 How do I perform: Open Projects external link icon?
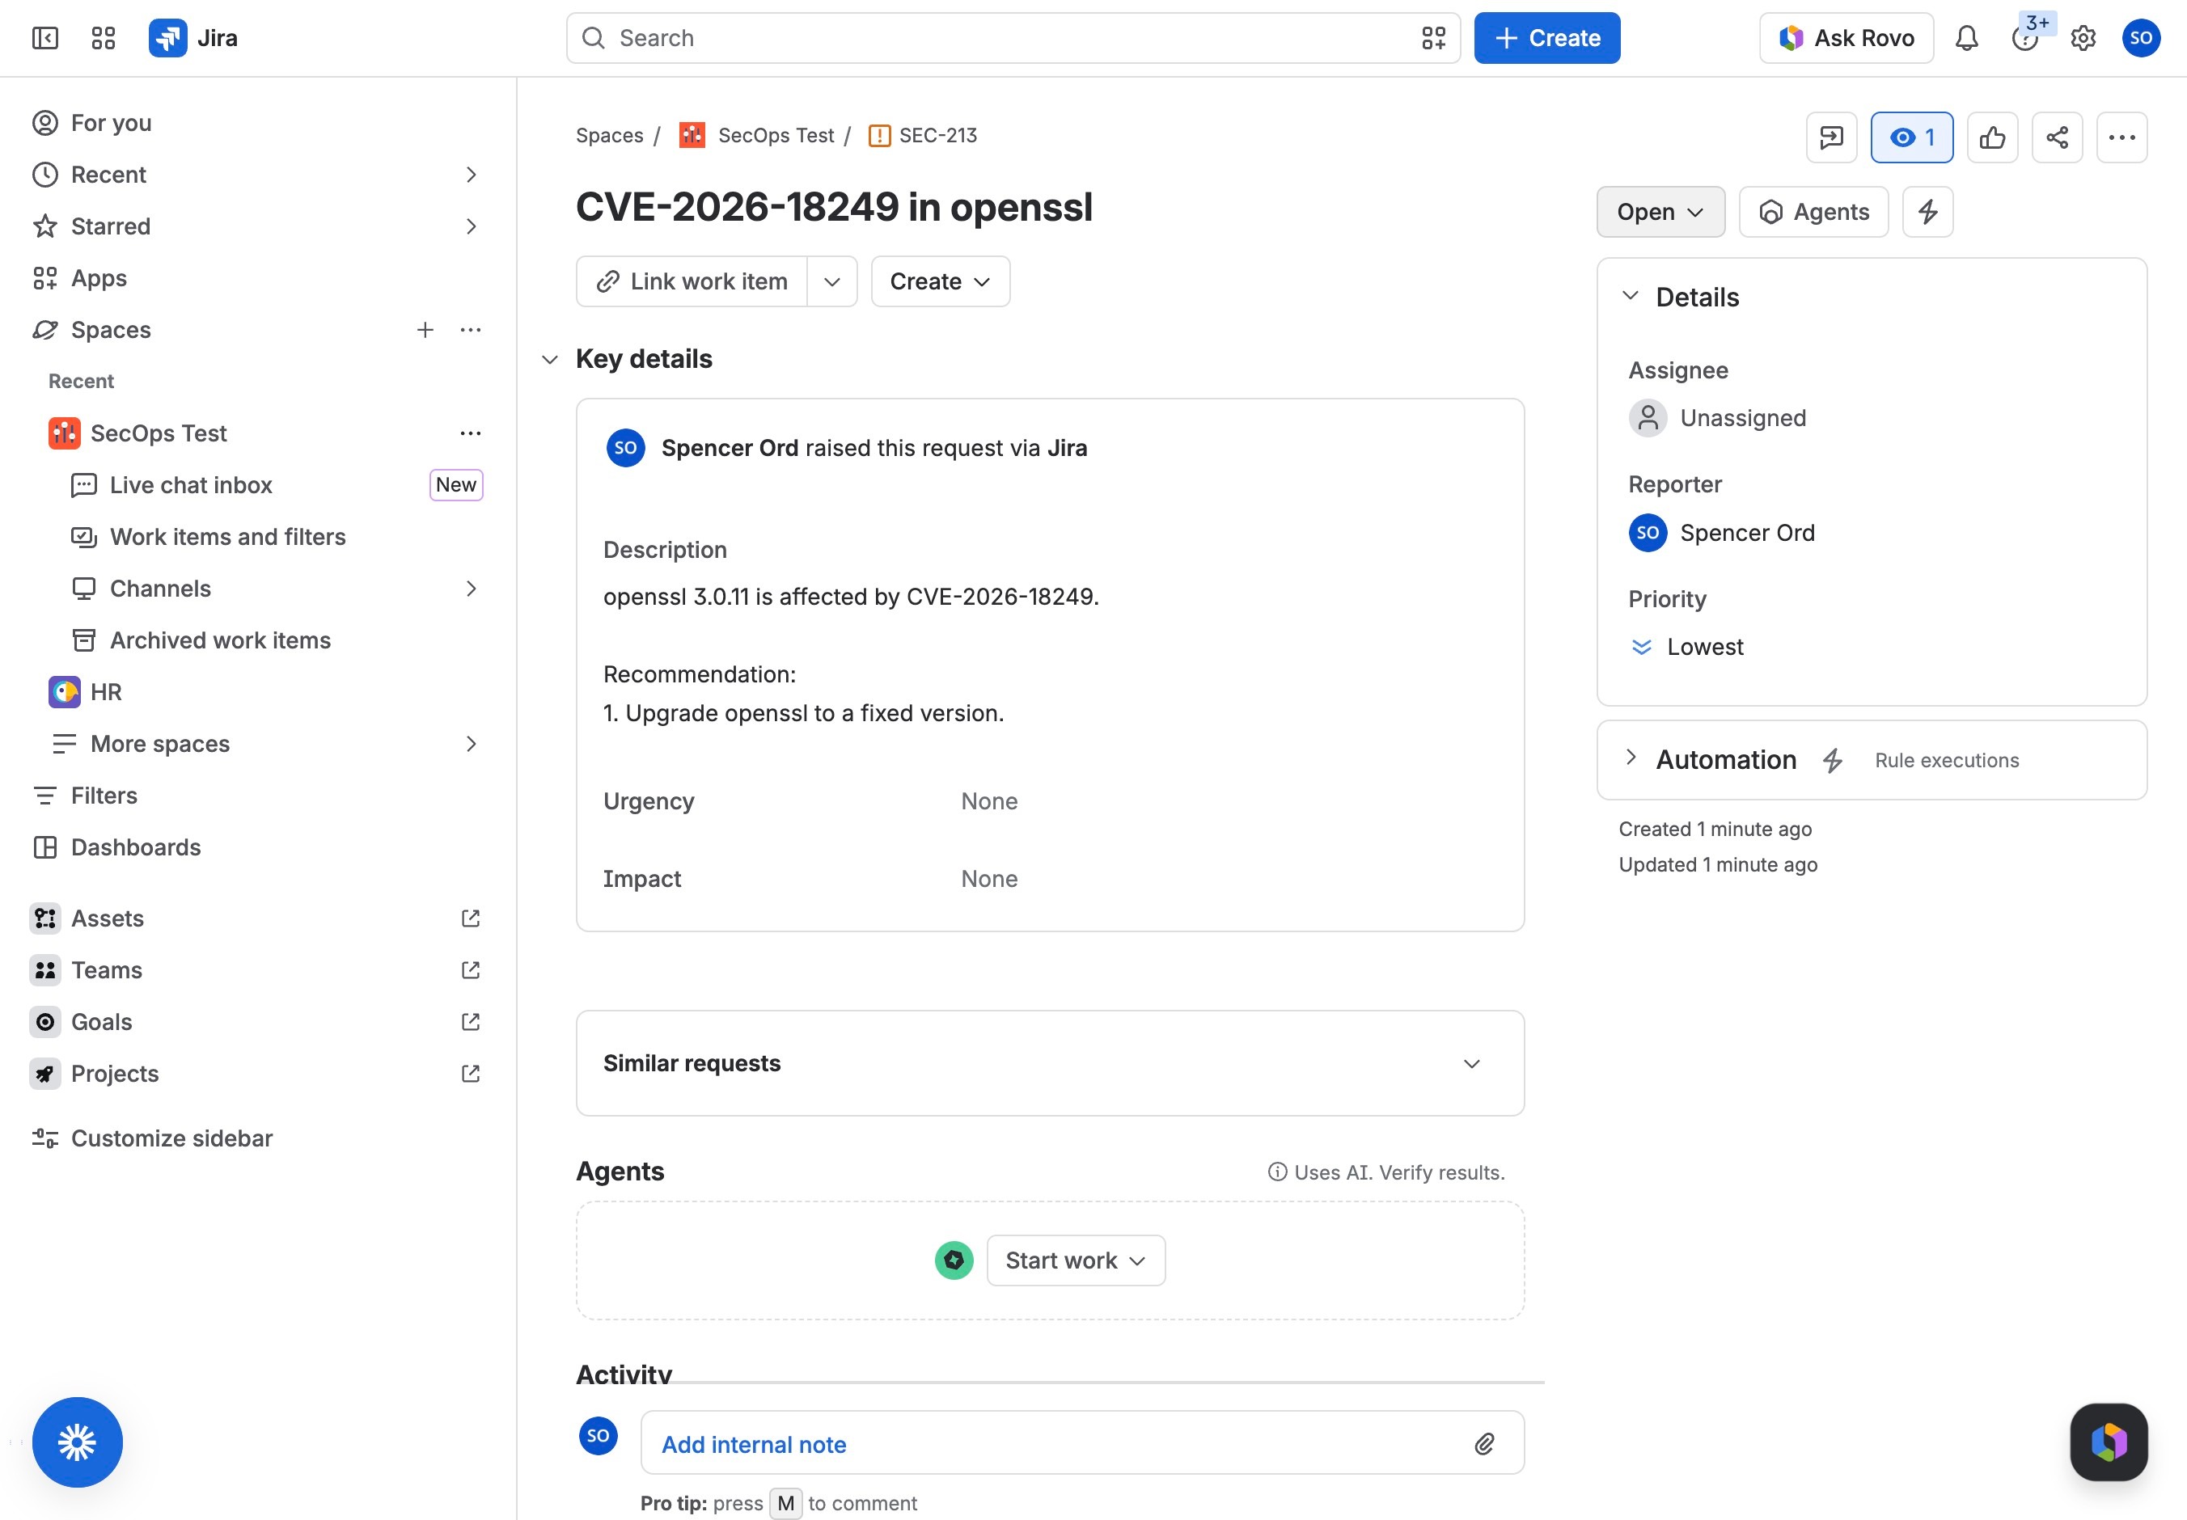(471, 1074)
